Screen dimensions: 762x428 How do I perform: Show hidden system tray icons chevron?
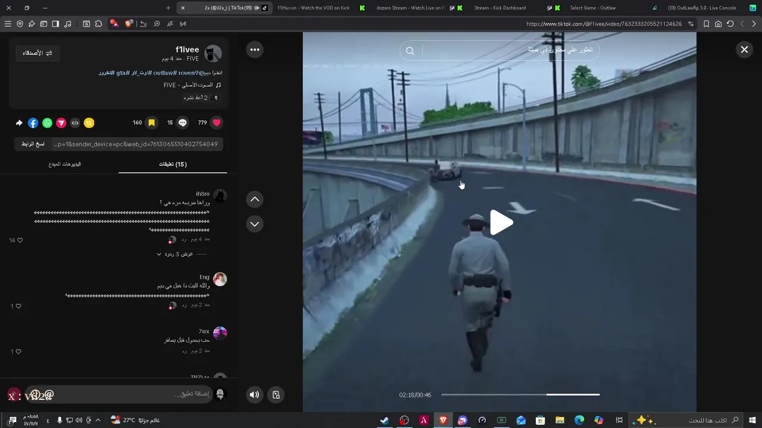[98, 420]
